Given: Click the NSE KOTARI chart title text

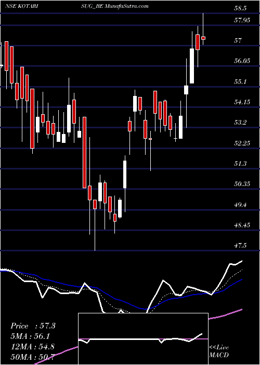Looking at the screenshot, I should 22,6.
